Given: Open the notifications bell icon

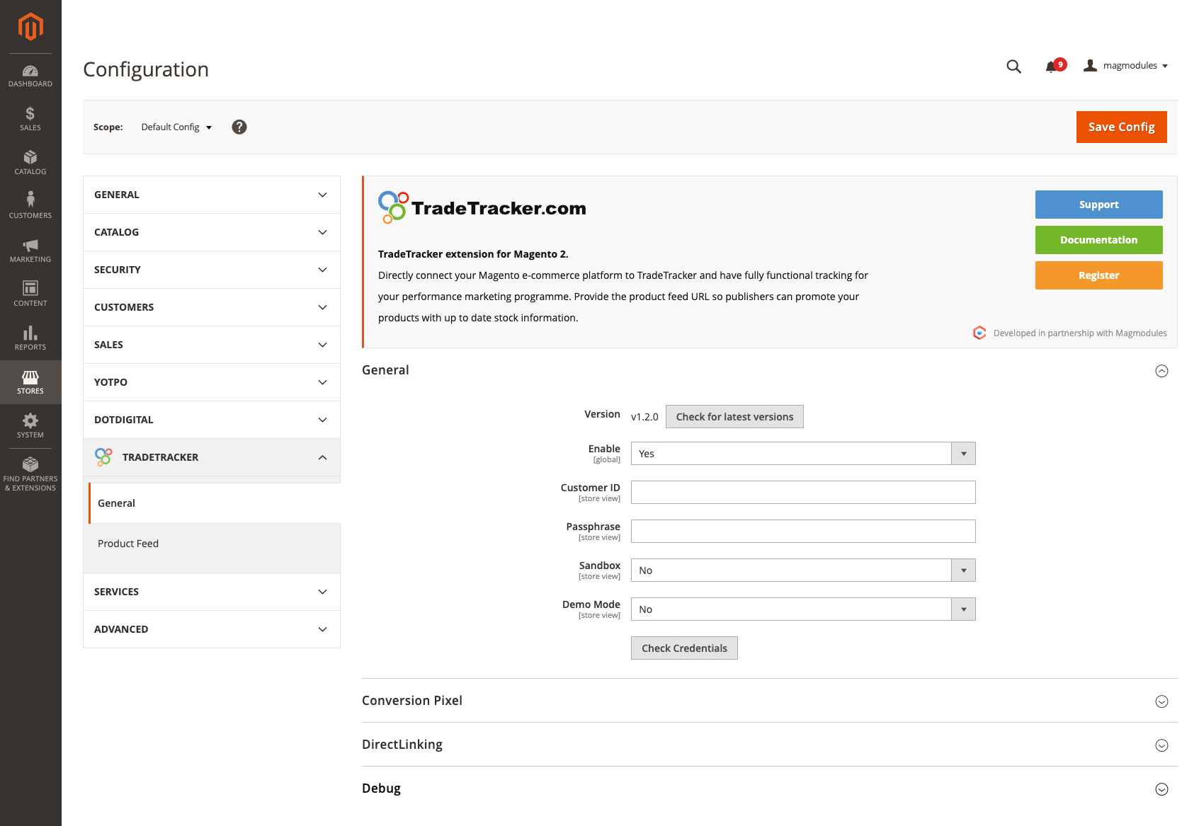Looking at the screenshot, I should 1051,67.
